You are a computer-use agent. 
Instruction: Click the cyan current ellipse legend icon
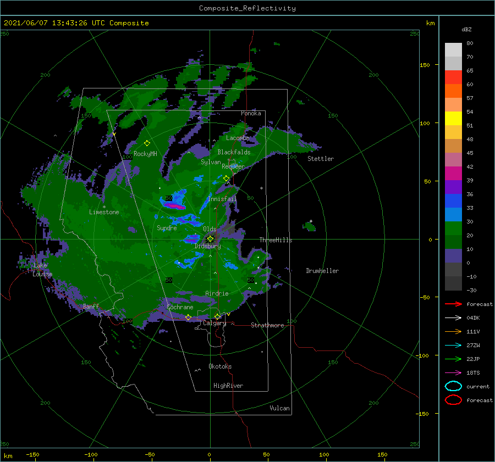click(x=453, y=386)
